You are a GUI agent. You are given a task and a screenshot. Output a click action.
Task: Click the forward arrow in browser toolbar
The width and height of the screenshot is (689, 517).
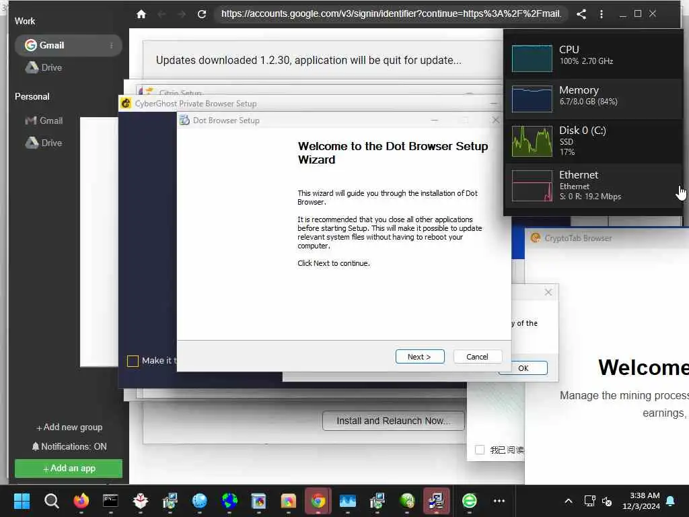[x=182, y=14]
